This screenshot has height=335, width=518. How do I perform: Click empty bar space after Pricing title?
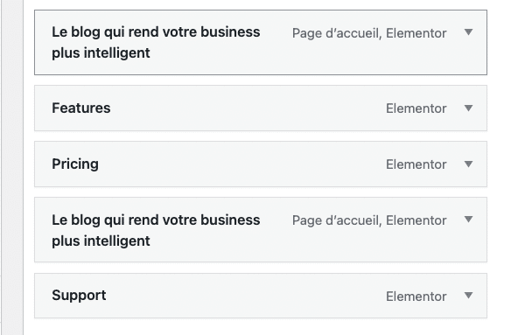point(241,164)
